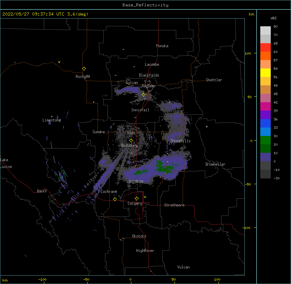This screenshot has width=291, height=284.
Task: Select the orange 57–60 dBZ legend swatch
Action: (265, 56)
